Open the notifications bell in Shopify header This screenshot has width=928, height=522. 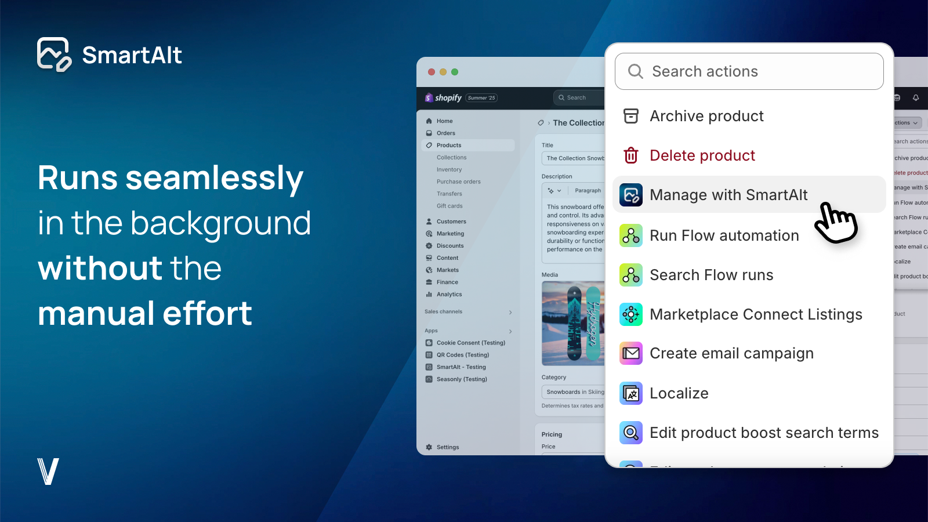[916, 98]
